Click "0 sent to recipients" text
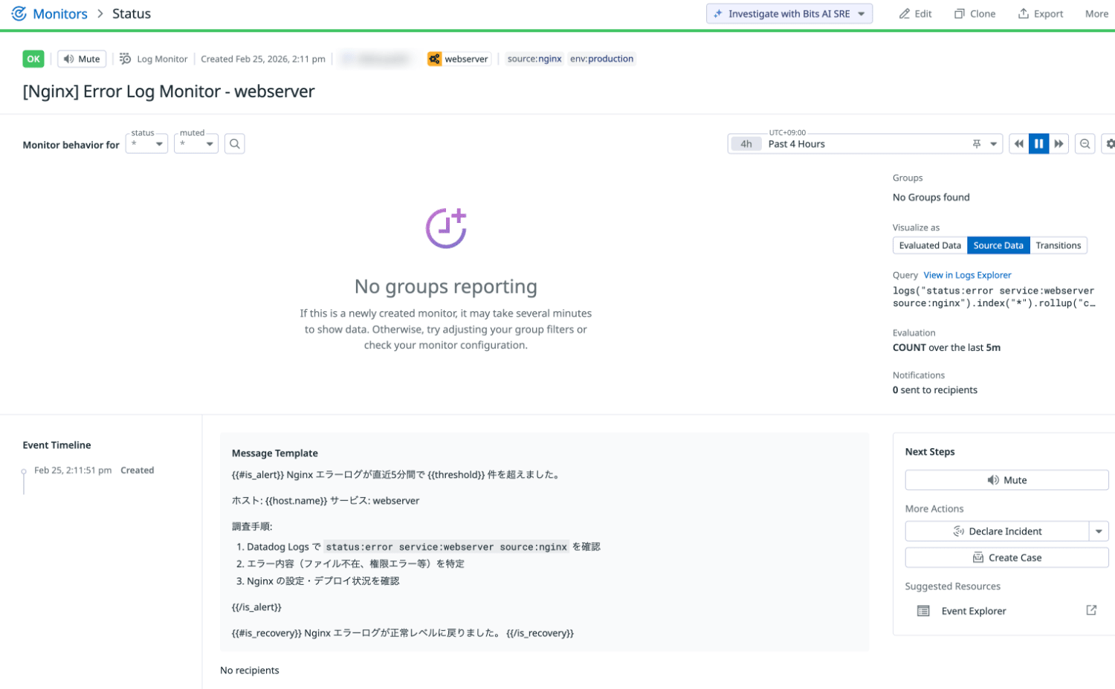Image resolution: width=1115 pixels, height=689 pixels. pos(935,390)
